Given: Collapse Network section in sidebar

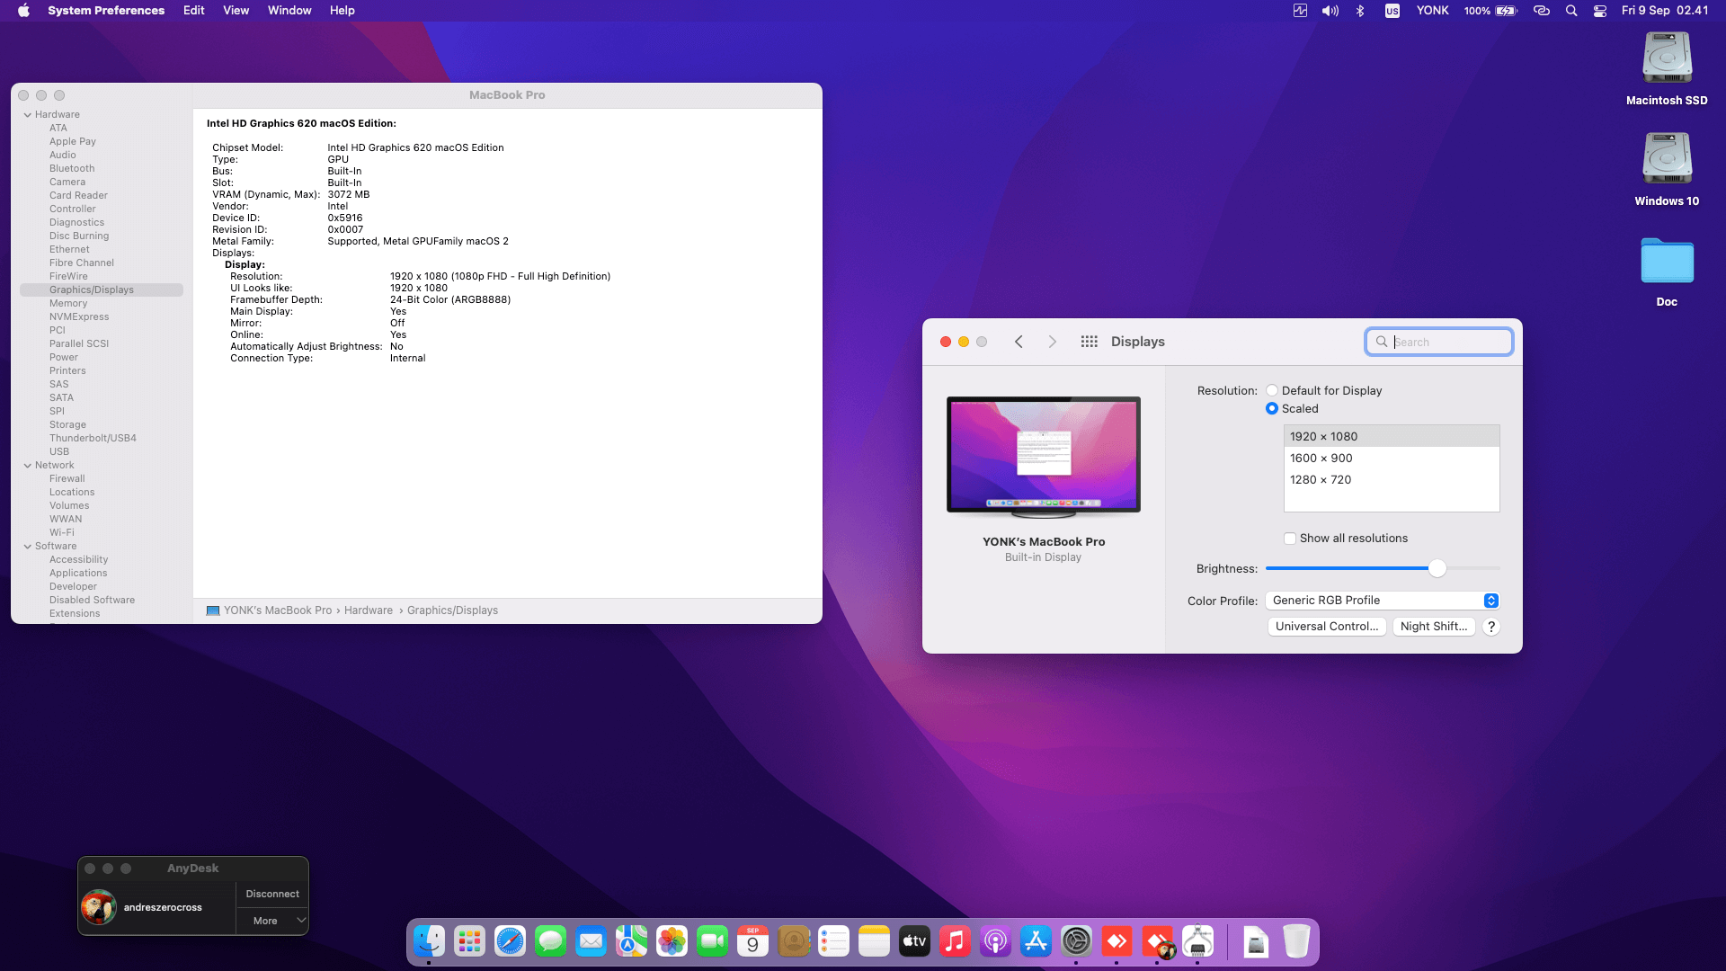Looking at the screenshot, I should [x=28, y=466].
